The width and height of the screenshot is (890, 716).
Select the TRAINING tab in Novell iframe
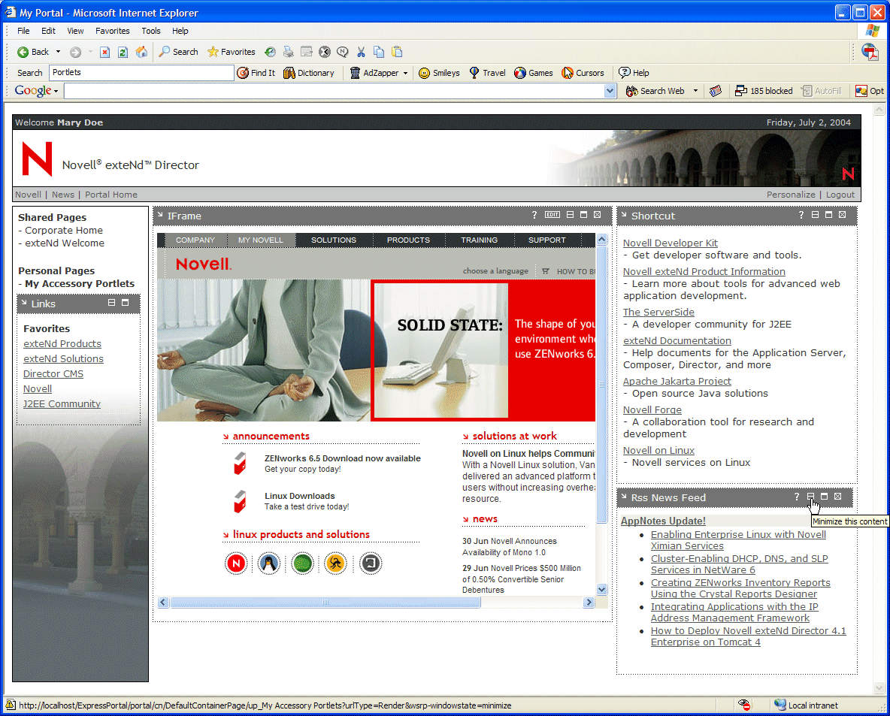(479, 240)
